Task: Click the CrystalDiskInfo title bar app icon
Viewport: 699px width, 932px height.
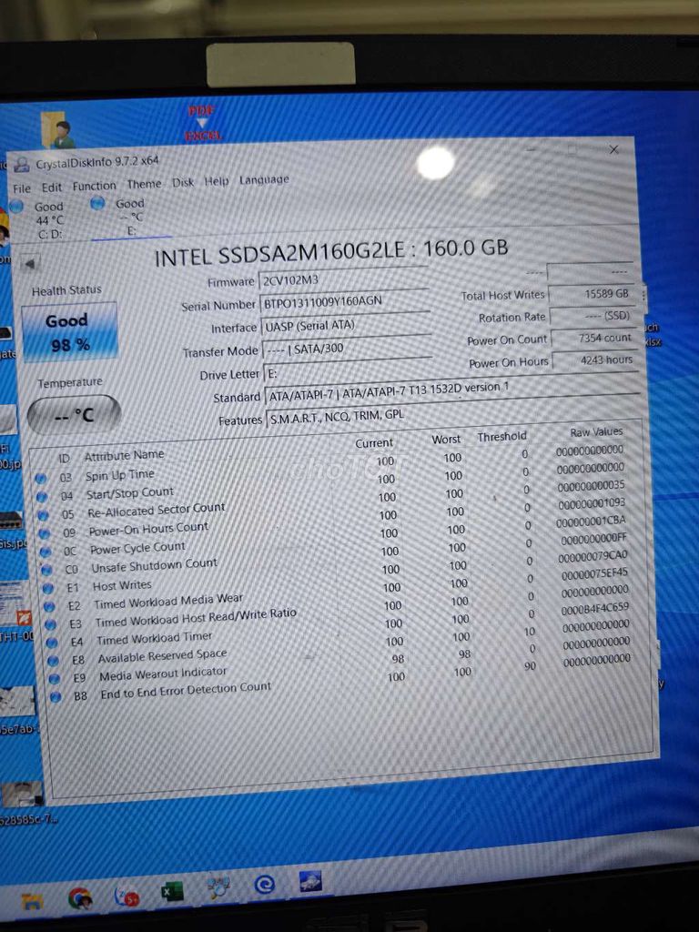Action: click(x=22, y=165)
